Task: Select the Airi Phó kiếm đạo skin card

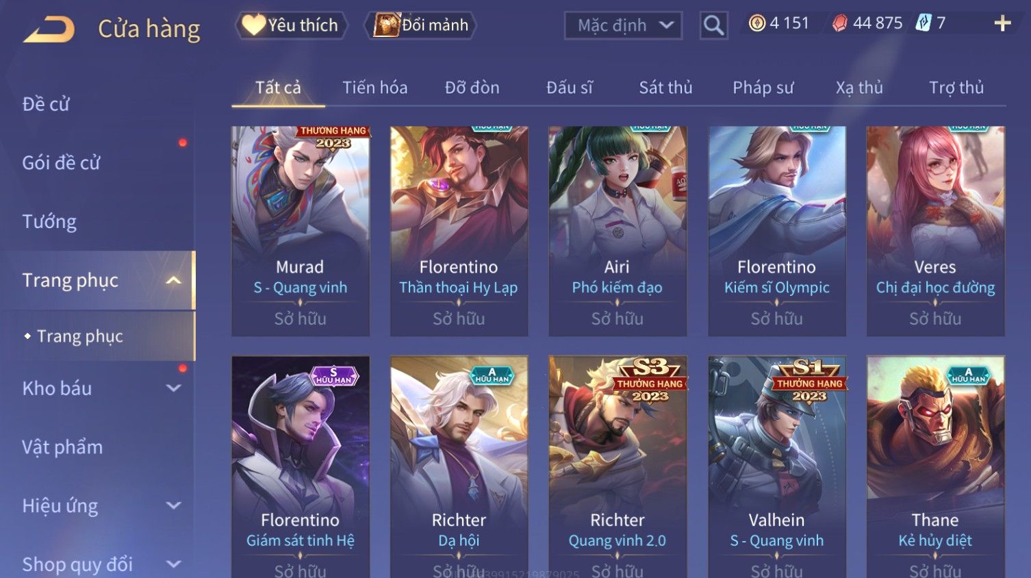Action: pos(617,231)
